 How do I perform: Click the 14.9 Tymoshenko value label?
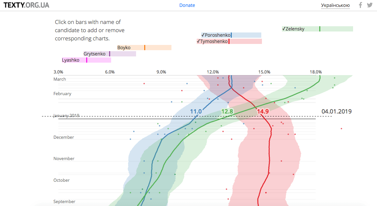[263, 112]
